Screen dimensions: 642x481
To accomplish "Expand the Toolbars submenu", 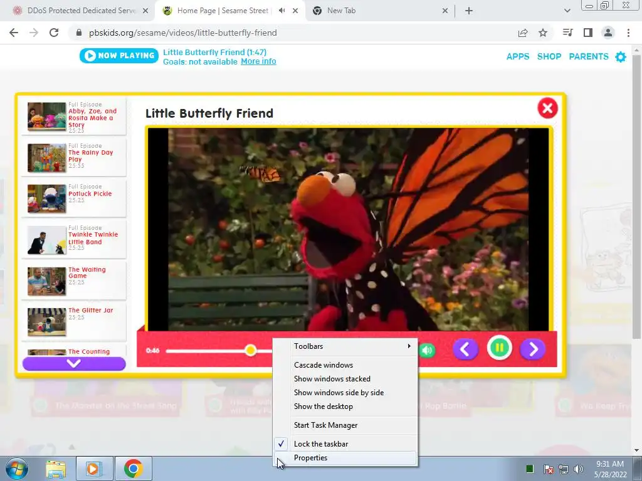I will pyautogui.click(x=345, y=346).
